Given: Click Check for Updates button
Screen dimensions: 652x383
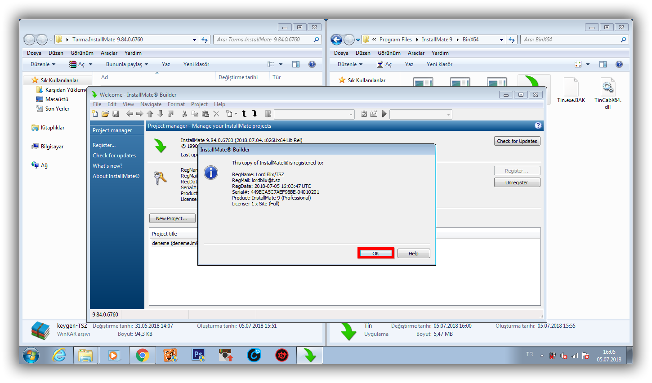Looking at the screenshot, I should tap(517, 141).
